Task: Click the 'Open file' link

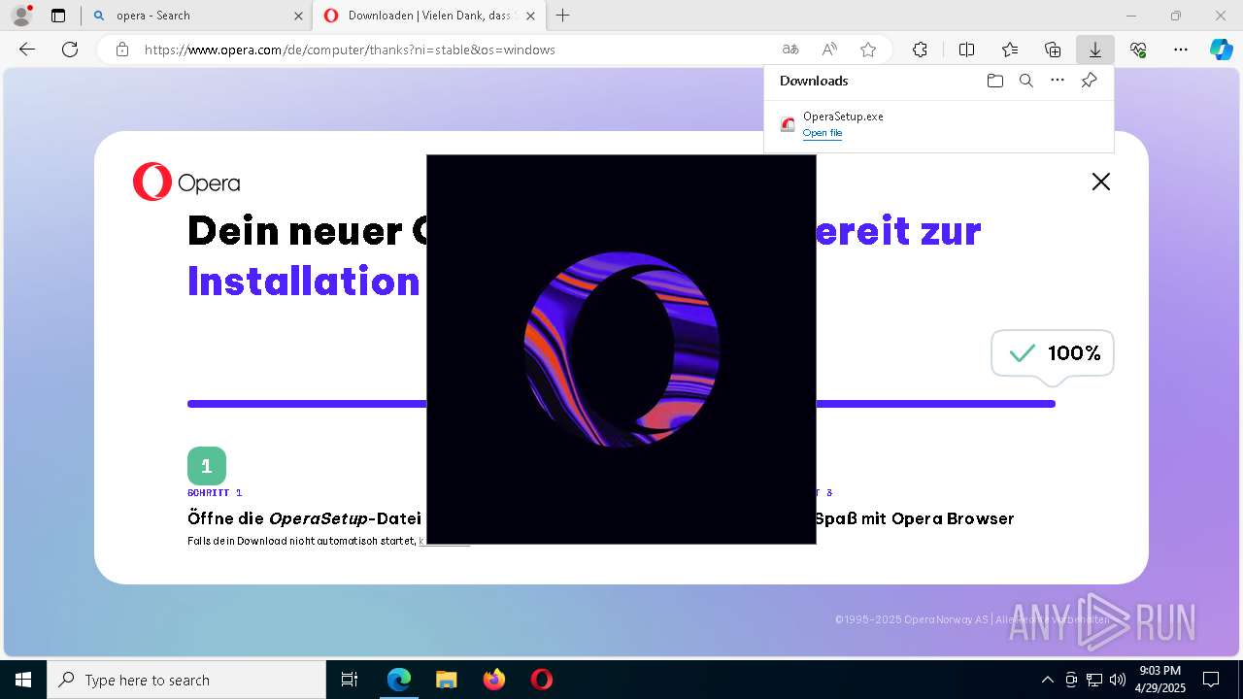Action: 823,133
